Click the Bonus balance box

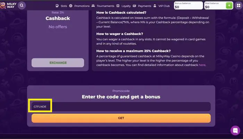point(188,6)
